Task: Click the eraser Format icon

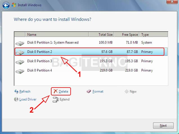Action: click(89, 91)
